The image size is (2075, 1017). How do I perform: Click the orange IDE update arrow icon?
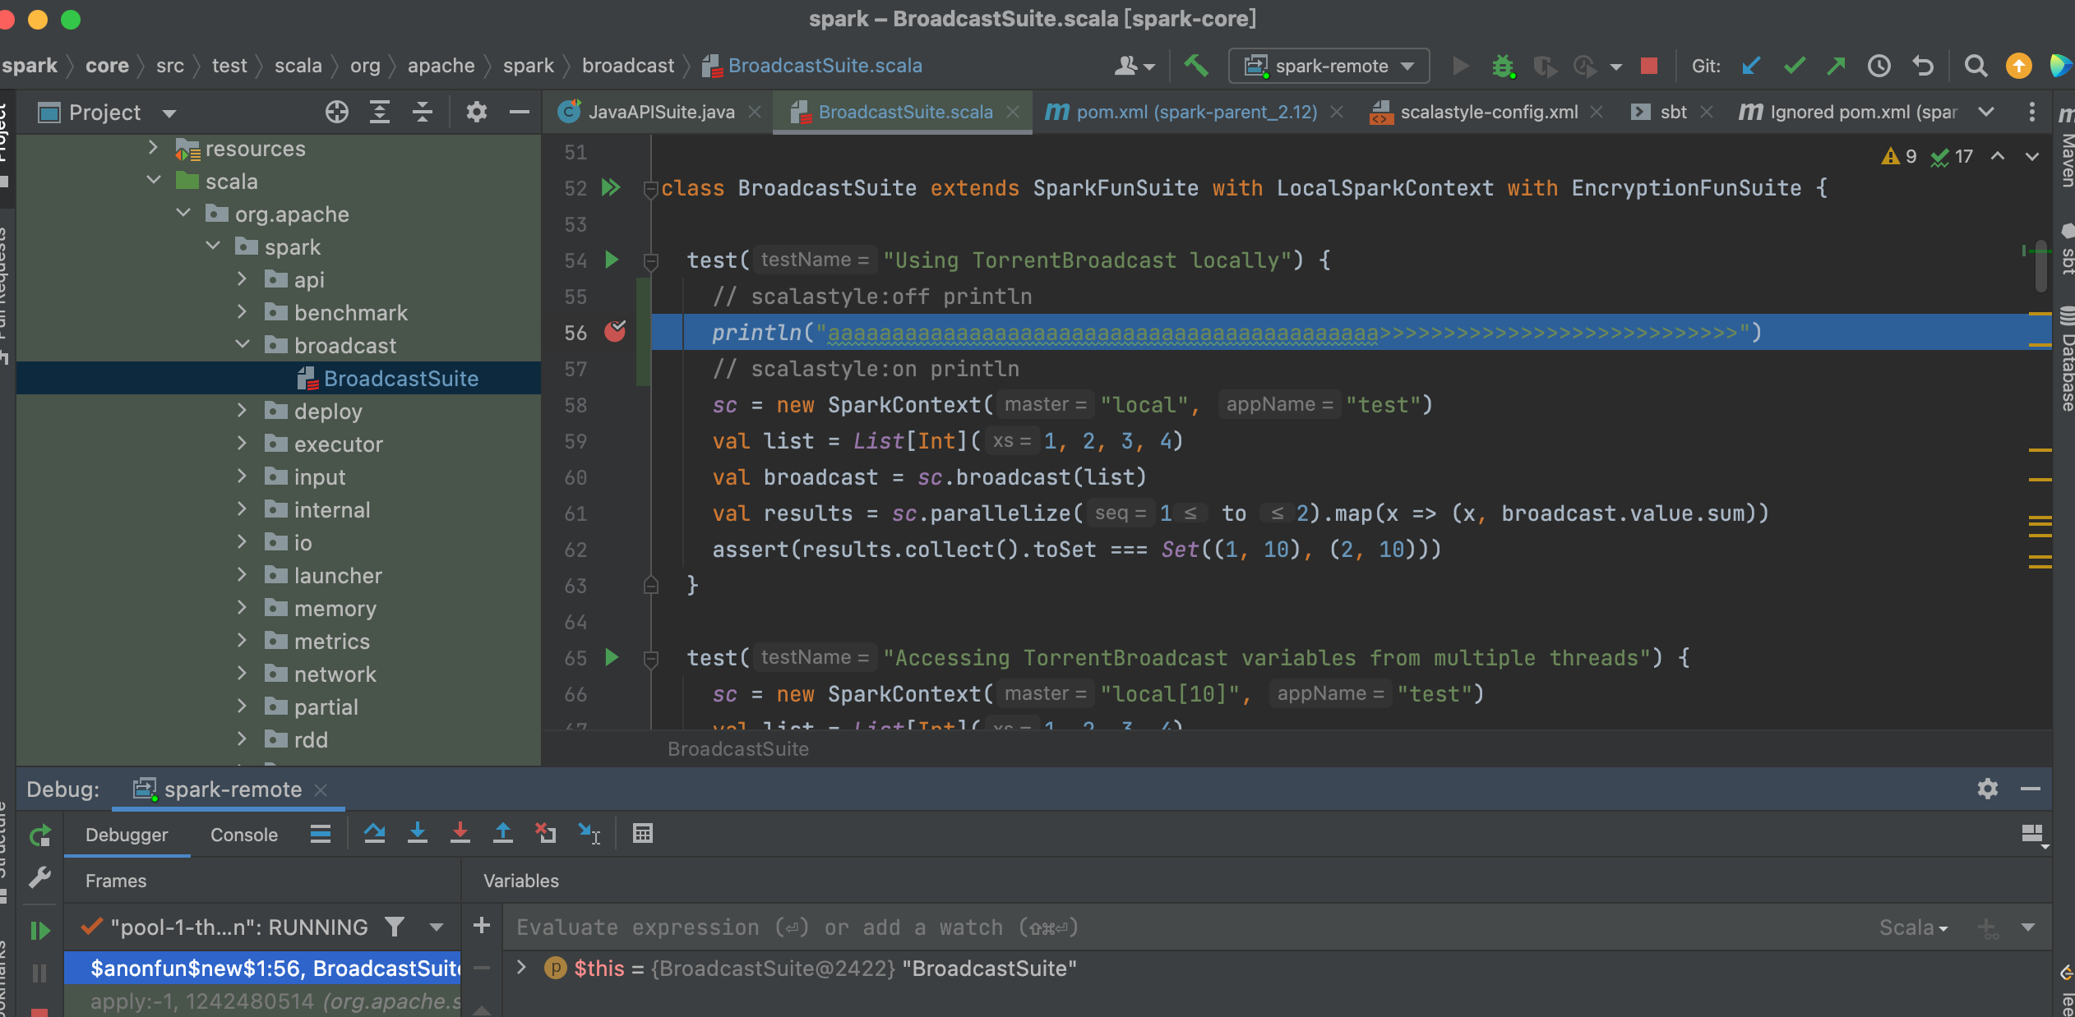tap(2018, 66)
